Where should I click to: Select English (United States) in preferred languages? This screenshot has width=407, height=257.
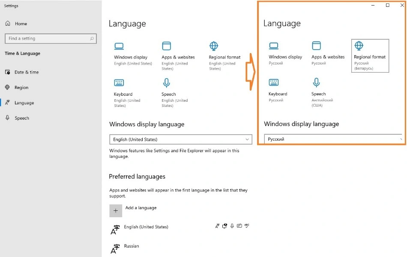(x=146, y=227)
